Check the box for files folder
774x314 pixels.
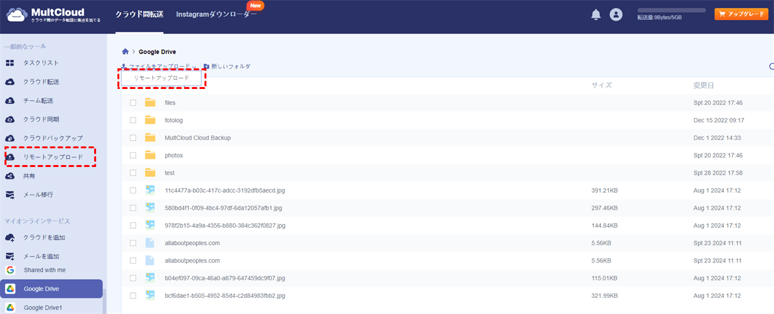(133, 103)
